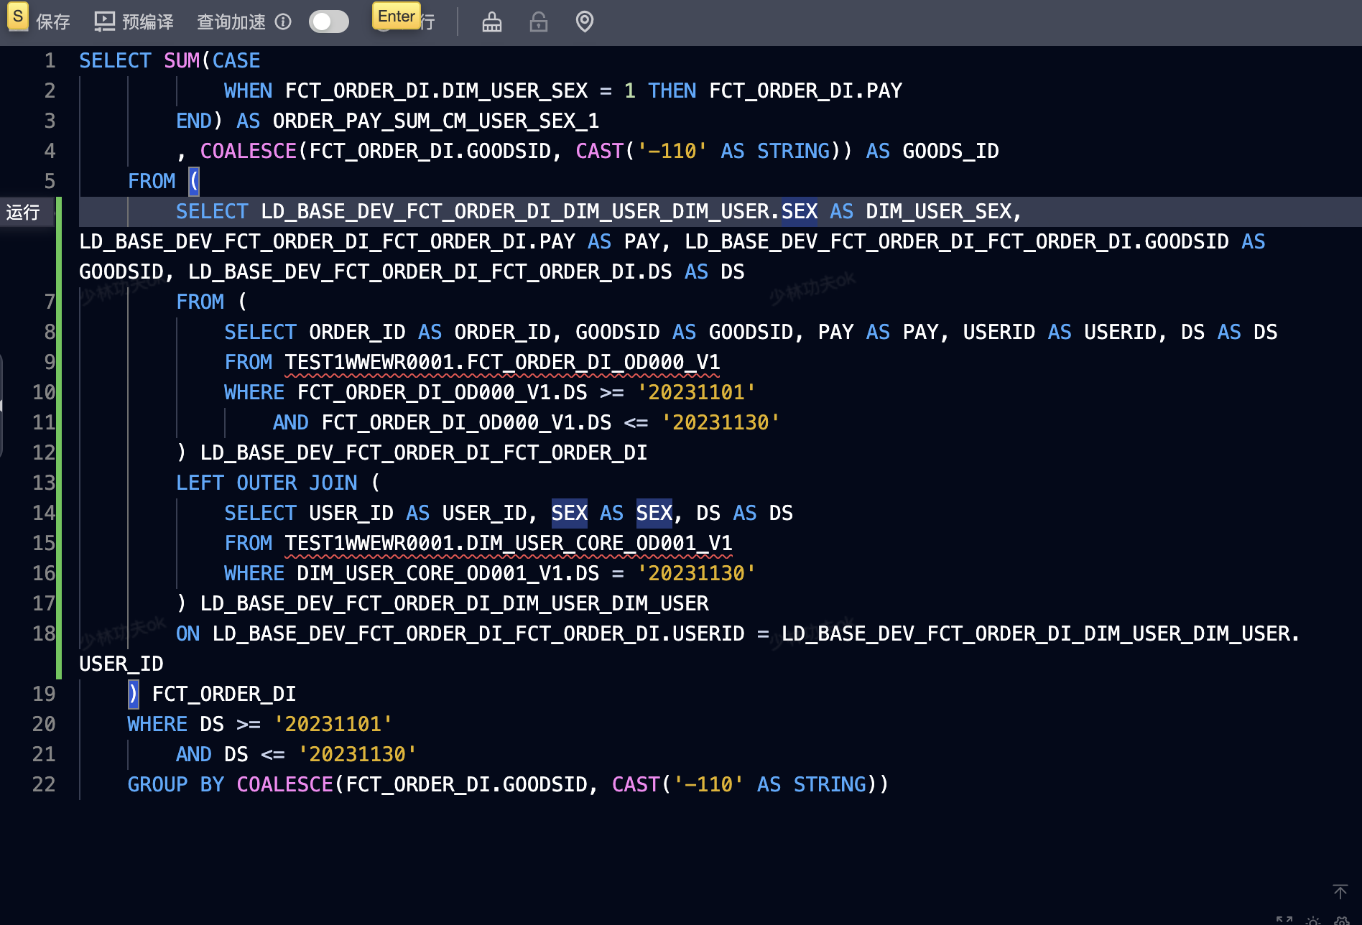Screen dimensions: 1362x925
Task: Click the location pin icon
Action: pyautogui.click(x=585, y=22)
